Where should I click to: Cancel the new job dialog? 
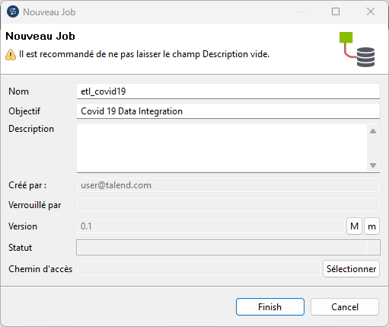[345, 307]
